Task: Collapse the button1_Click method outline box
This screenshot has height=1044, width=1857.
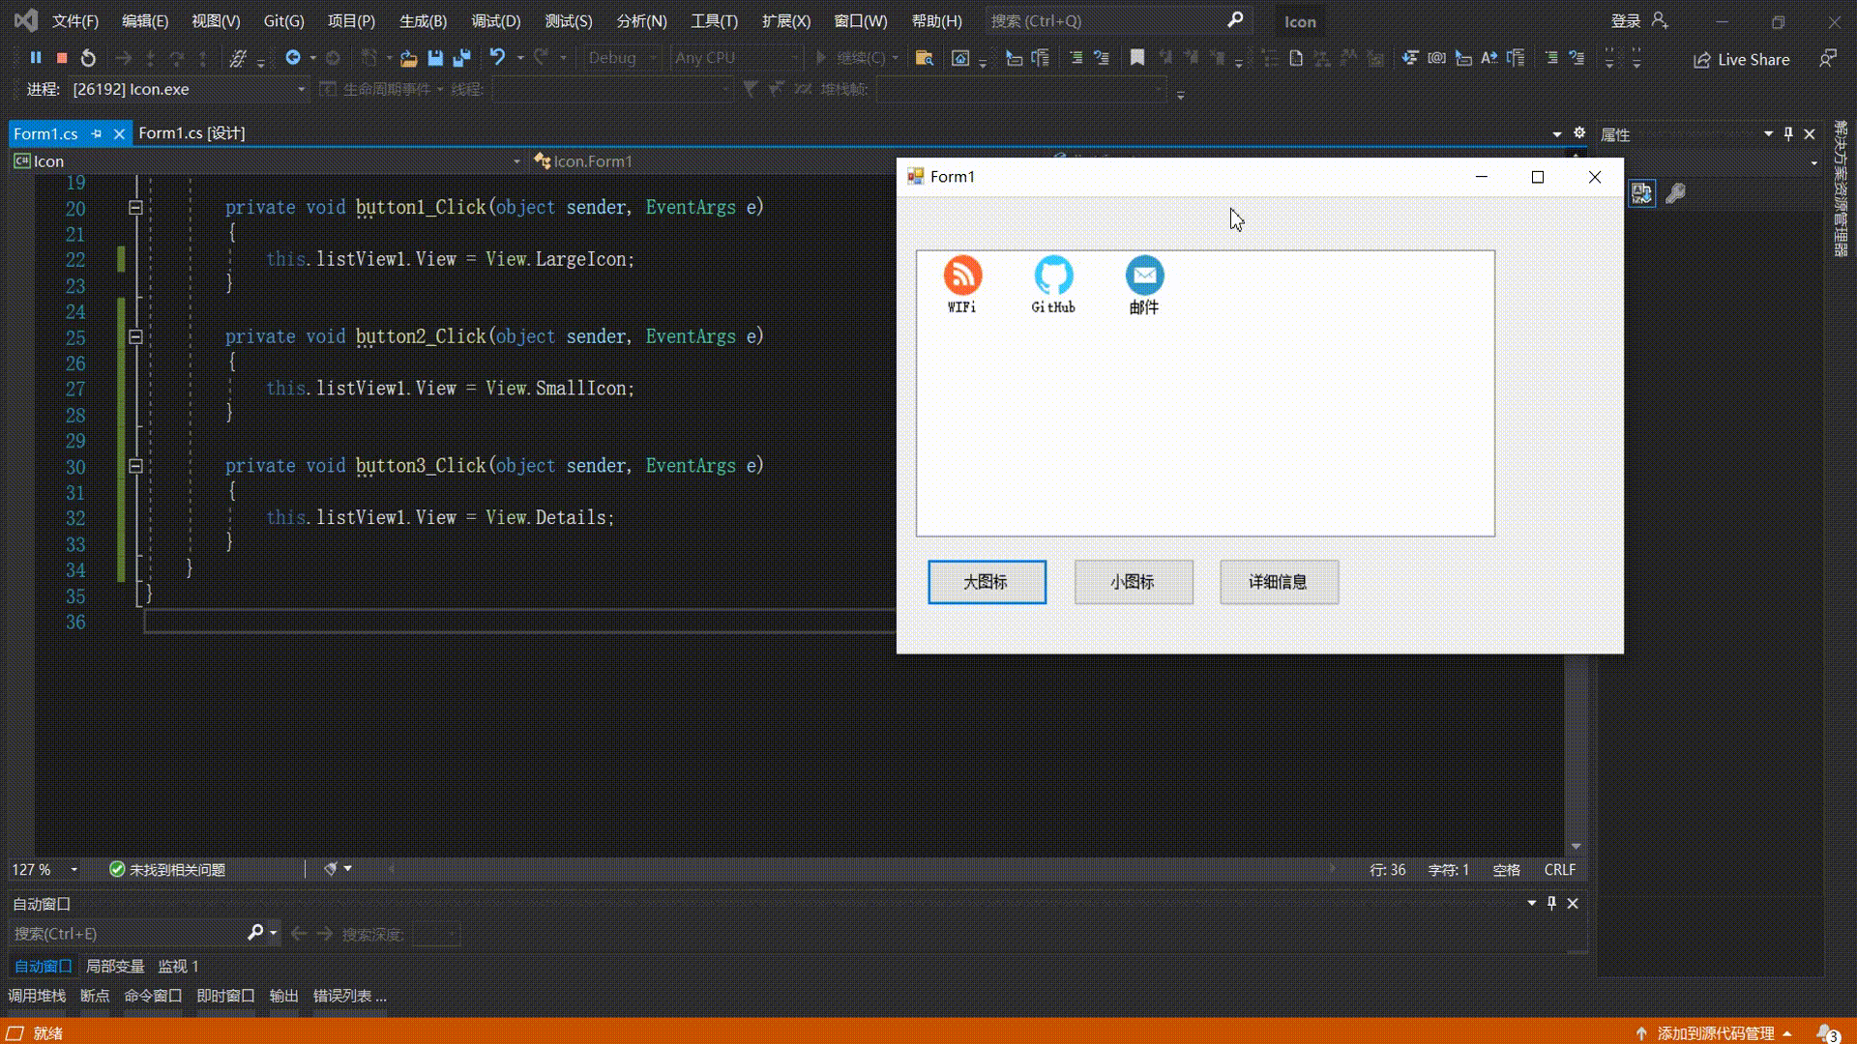Action: click(135, 207)
